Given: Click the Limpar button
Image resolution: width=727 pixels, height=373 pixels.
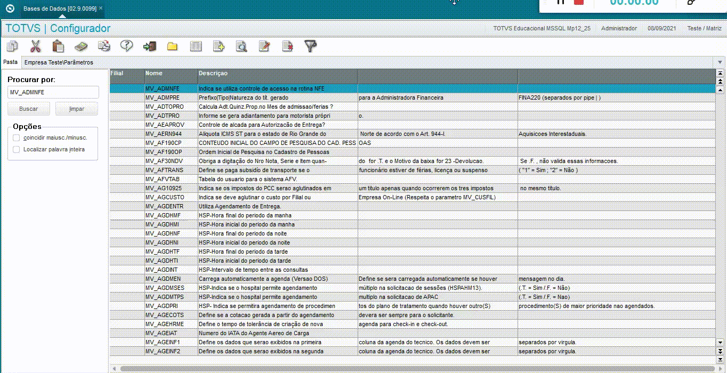Looking at the screenshot, I should (x=77, y=109).
